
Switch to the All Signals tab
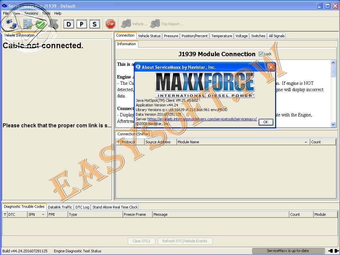[277, 36]
